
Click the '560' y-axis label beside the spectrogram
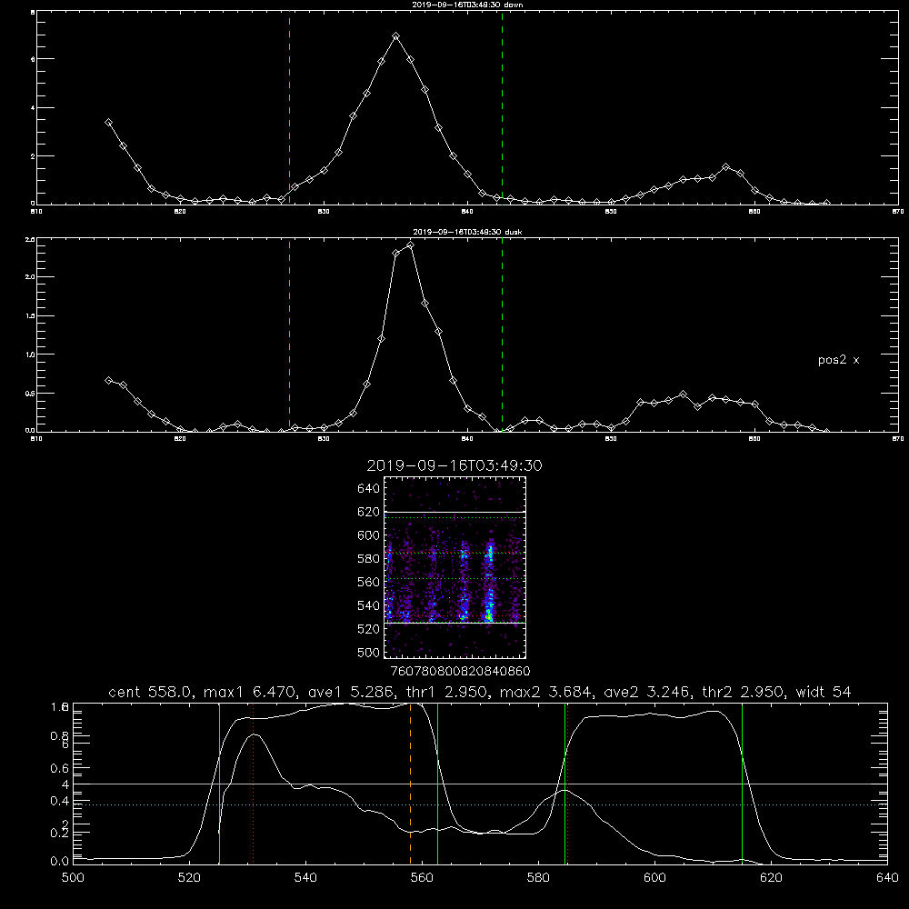point(369,582)
